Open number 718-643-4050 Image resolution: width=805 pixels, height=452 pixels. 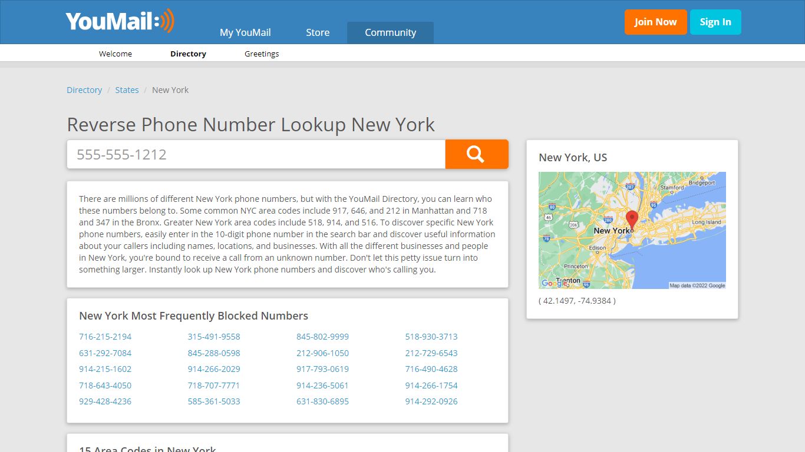point(105,385)
